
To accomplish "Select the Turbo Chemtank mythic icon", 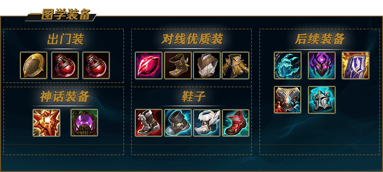I will 84,123.
